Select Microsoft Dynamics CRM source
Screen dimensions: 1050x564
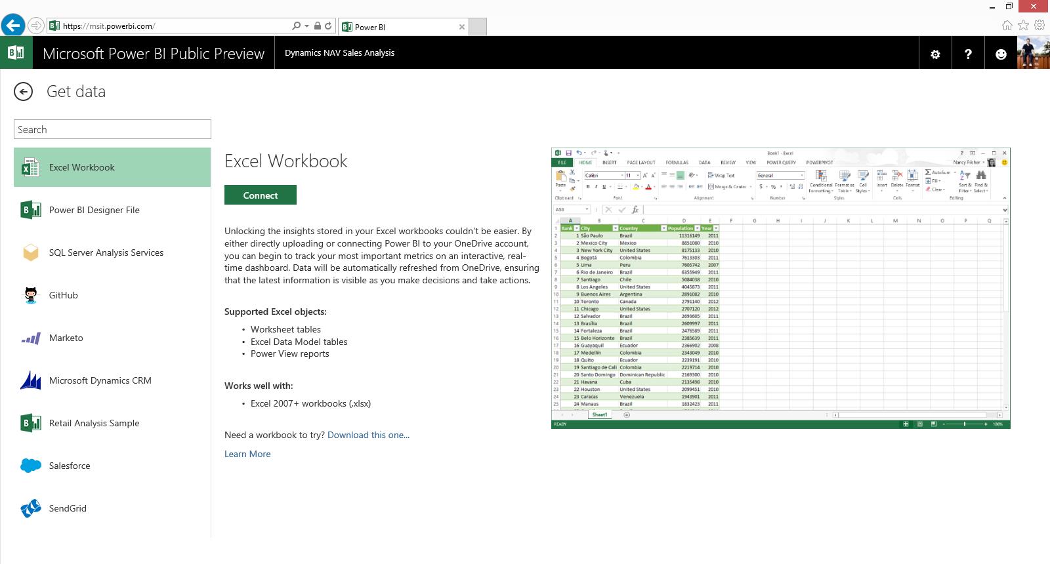[x=112, y=380]
